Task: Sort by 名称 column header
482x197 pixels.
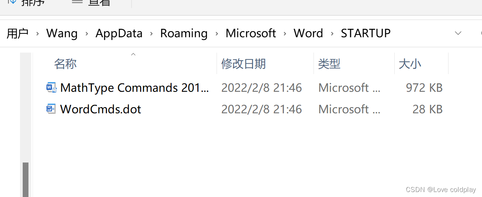Action: [65, 64]
